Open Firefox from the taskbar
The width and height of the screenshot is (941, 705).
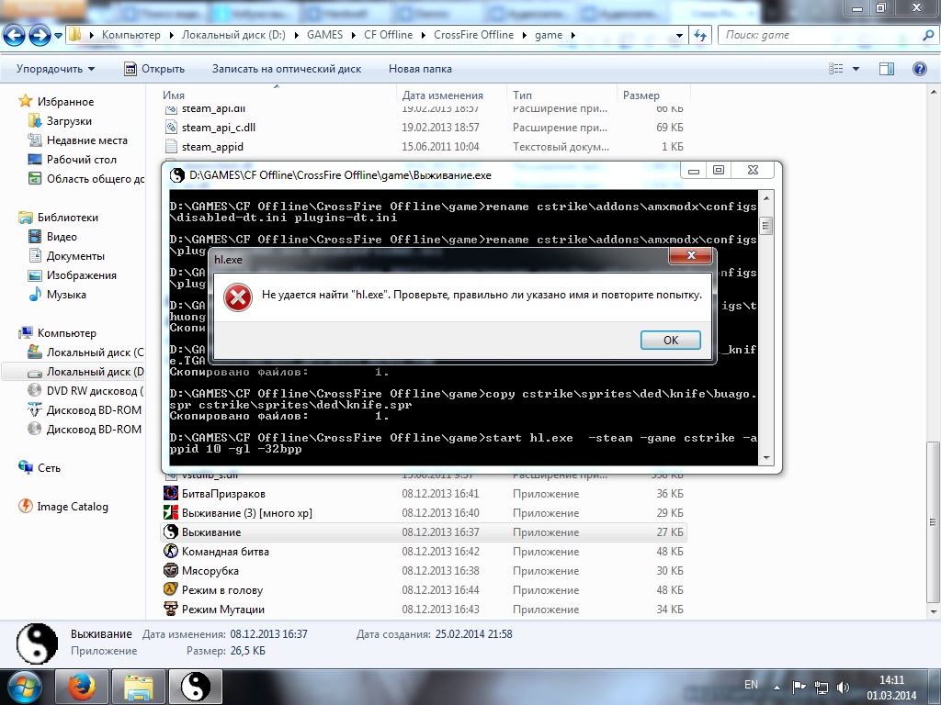(x=82, y=687)
